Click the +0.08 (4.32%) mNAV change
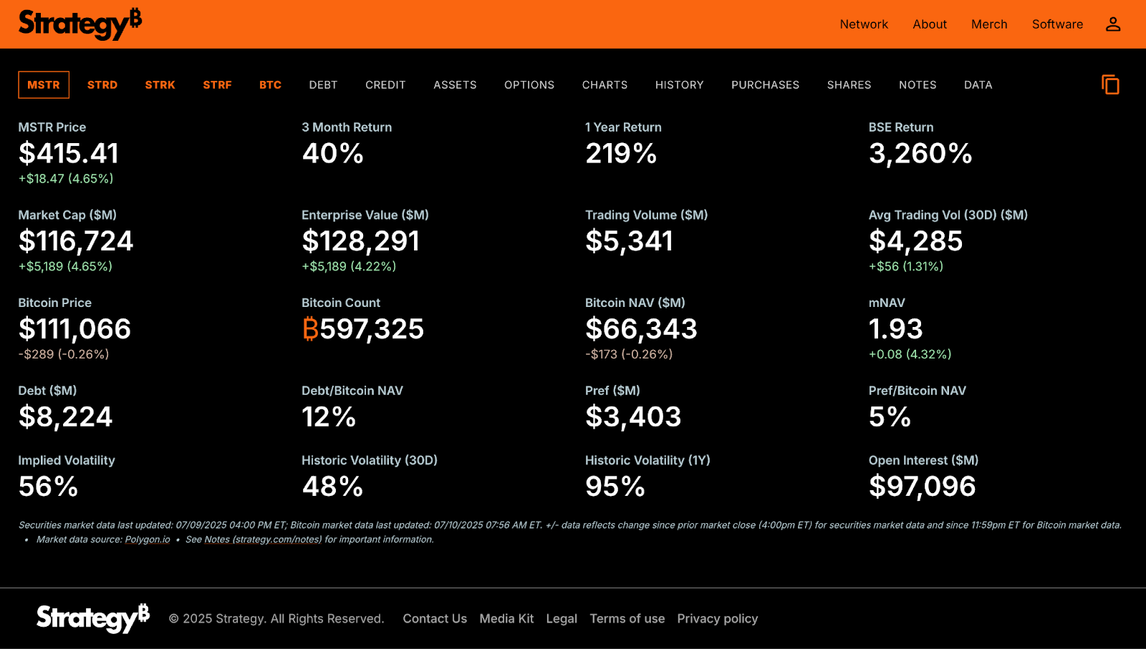Viewport: 1146px width, 649px height. click(x=910, y=354)
